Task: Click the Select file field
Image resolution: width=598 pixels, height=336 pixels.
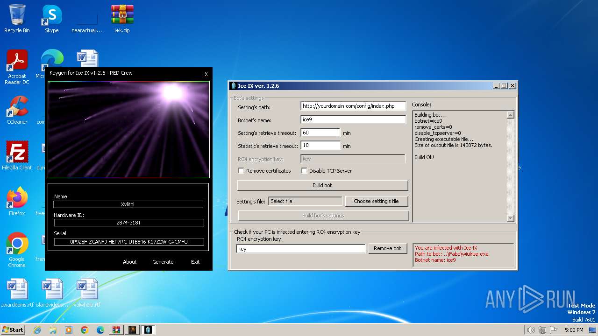Action: 305,201
